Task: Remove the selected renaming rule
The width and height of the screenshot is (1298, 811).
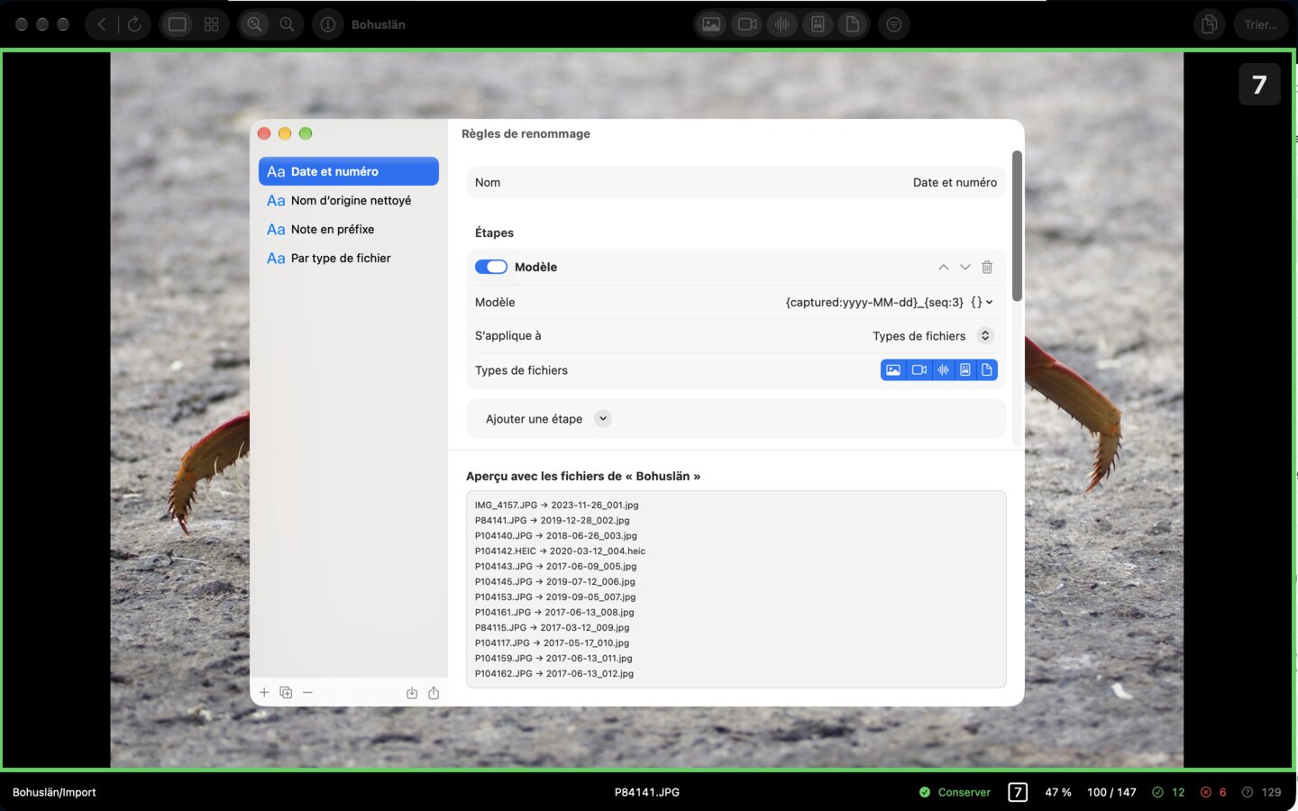Action: coord(307,692)
